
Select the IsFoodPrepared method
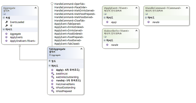pos(64,91)
